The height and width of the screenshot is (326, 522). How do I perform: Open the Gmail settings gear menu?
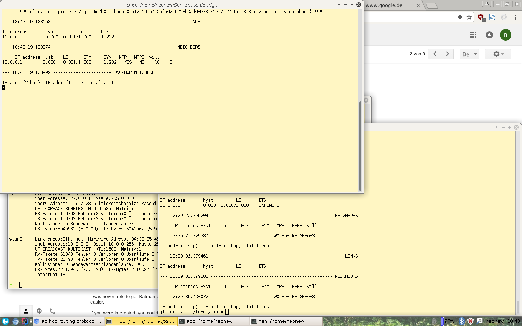[498, 54]
